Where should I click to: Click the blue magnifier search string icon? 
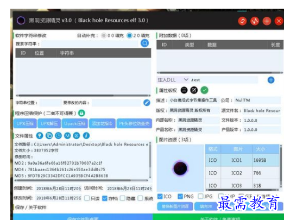click(x=145, y=43)
